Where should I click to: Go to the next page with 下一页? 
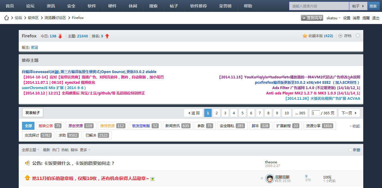[349, 113]
